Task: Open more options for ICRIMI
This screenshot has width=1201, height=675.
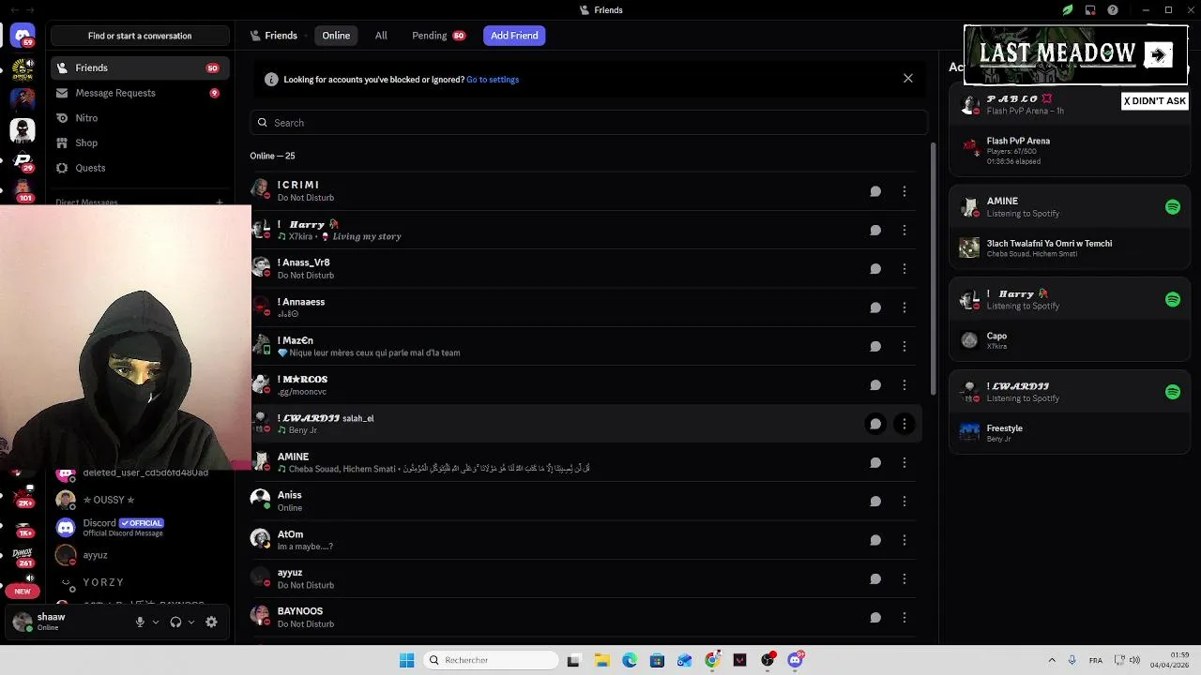Action: (x=905, y=191)
